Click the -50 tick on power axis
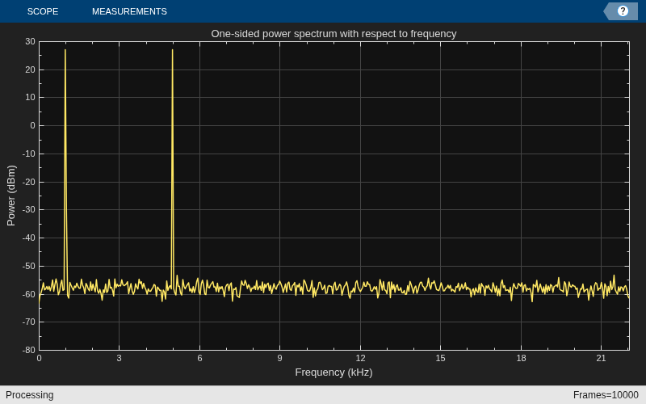The width and height of the screenshot is (646, 404). [29, 266]
